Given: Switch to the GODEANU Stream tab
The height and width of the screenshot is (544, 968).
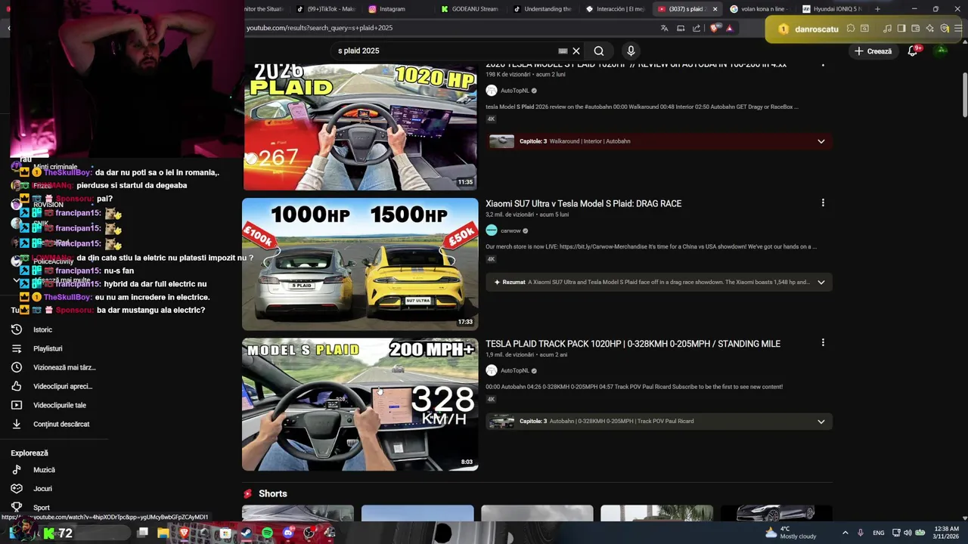Looking at the screenshot, I should click(x=470, y=9).
